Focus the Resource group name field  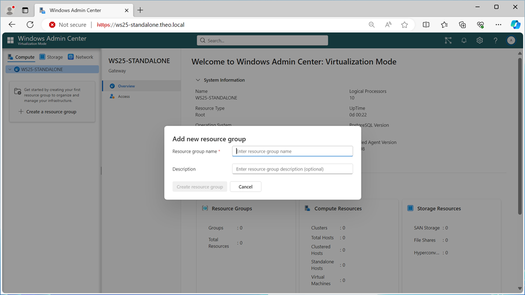point(292,151)
